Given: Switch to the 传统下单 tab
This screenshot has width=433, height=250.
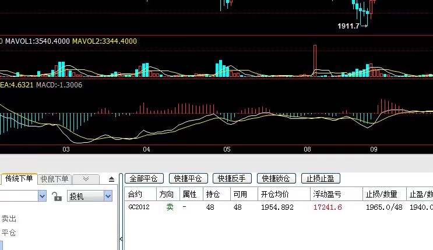Looking at the screenshot, I should [19, 179].
